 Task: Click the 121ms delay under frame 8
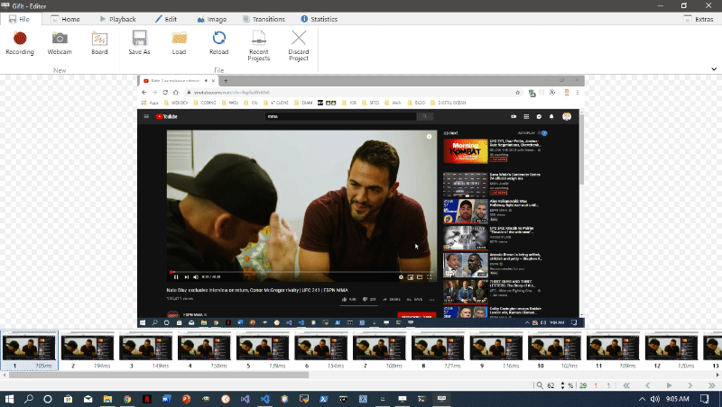(x=453, y=366)
